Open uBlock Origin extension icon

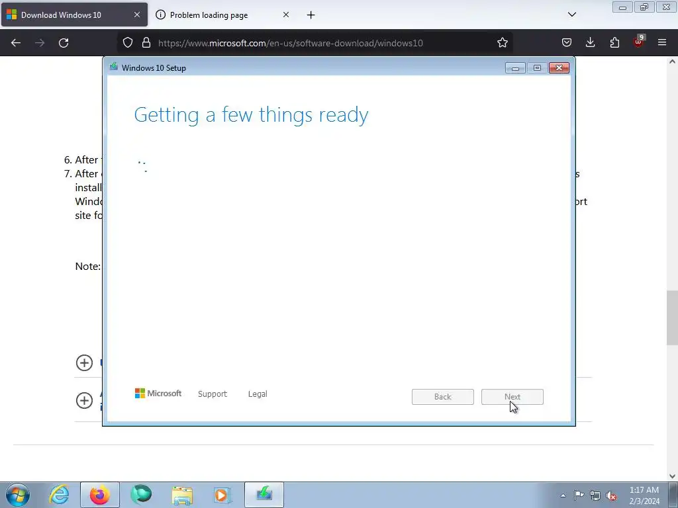coord(639,42)
